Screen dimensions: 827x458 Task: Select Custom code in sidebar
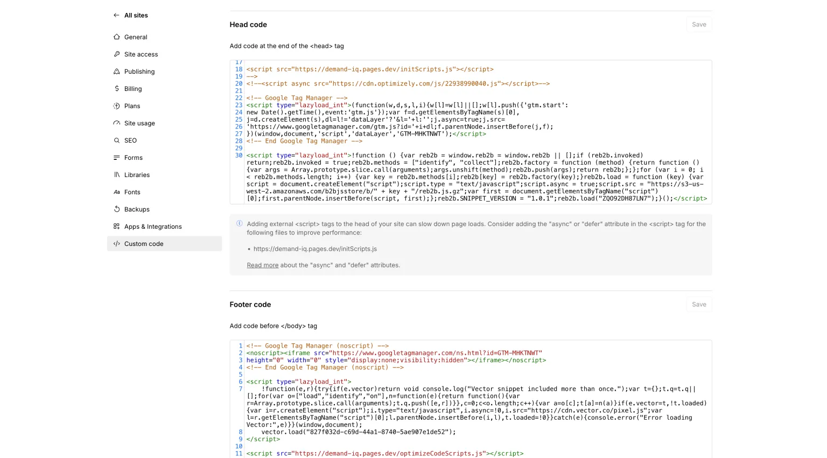tap(164, 244)
